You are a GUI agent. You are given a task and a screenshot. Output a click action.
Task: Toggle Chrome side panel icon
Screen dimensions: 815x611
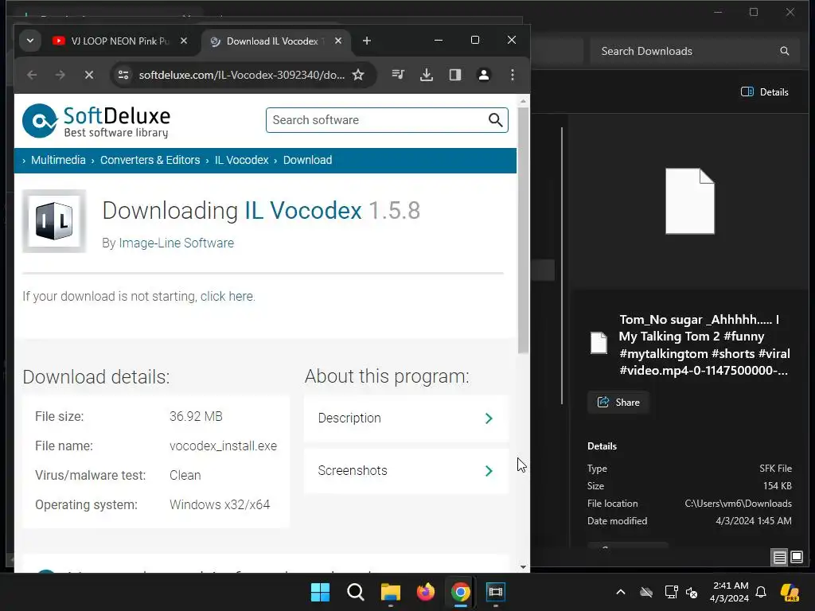[x=454, y=75]
